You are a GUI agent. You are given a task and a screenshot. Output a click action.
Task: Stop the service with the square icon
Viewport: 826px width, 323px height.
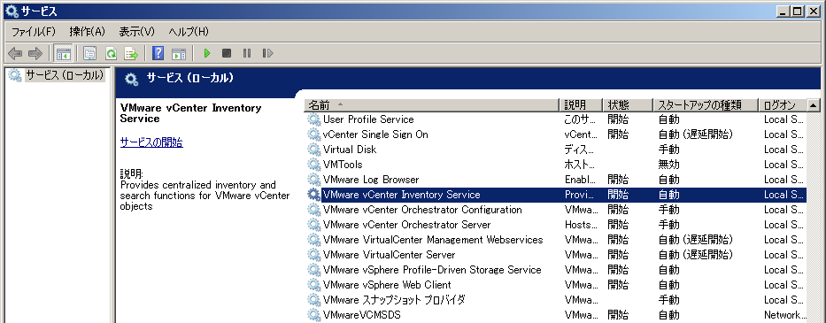click(x=227, y=53)
